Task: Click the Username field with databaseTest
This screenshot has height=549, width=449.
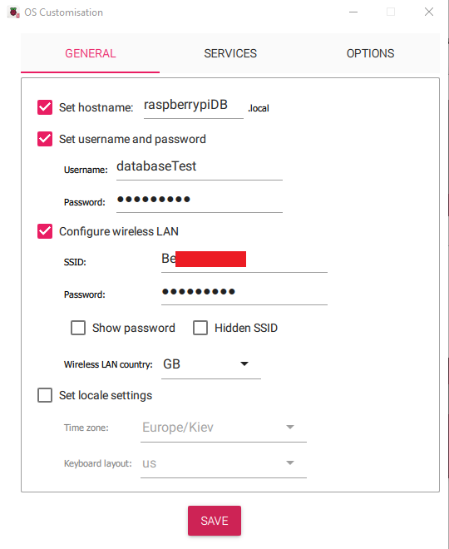Action: click(199, 168)
